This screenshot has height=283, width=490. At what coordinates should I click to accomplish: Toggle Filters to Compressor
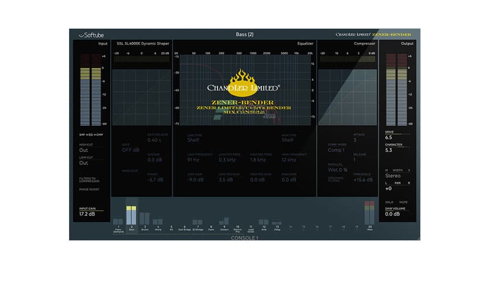[x=89, y=180]
